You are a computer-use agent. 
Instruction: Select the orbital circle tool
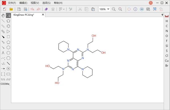tap(8, 69)
